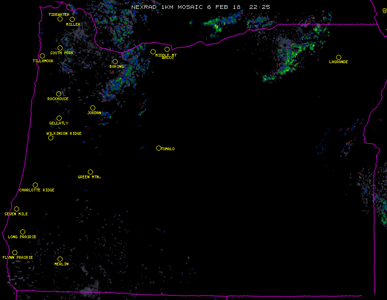Click the MIDDLE MT text label

coord(166,55)
